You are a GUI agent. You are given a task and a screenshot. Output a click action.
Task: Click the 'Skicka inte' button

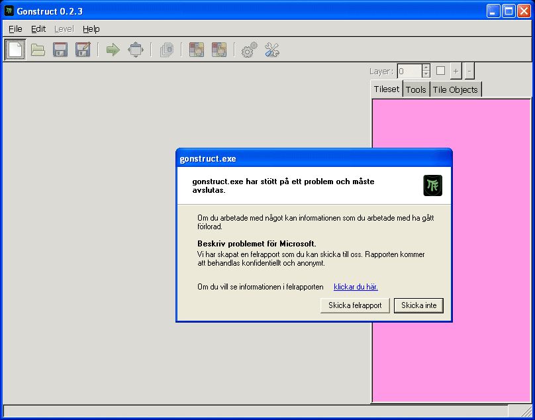(x=418, y=305)
